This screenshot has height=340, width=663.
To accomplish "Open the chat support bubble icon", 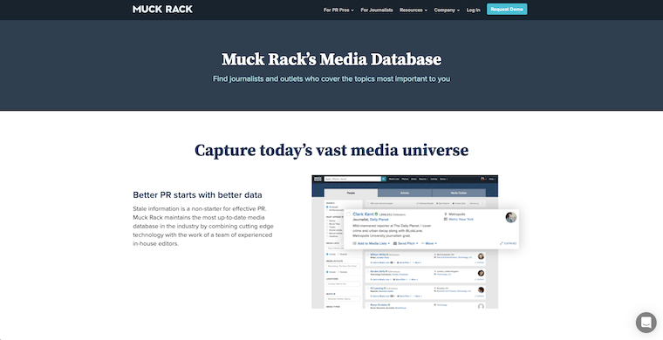I will [646, 323].
